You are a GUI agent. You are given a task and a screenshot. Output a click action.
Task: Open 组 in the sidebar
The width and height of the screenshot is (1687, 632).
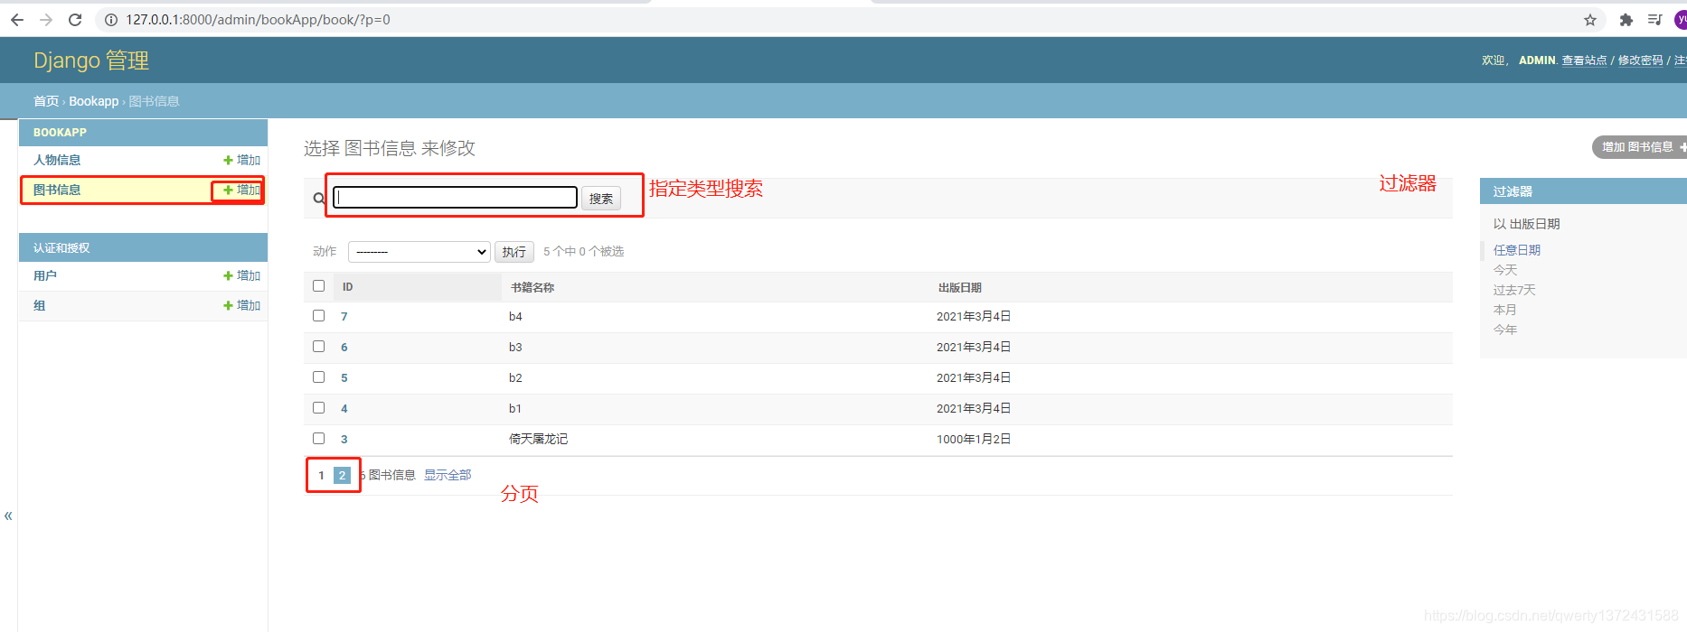(39, 305)
